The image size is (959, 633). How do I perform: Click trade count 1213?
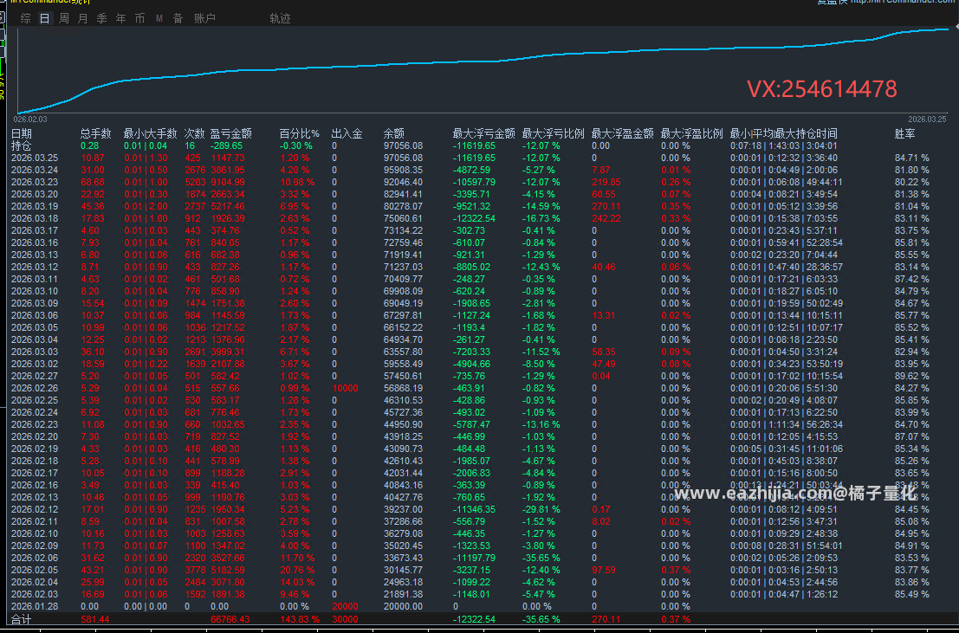pyautogui.click(x=196, y=339)
